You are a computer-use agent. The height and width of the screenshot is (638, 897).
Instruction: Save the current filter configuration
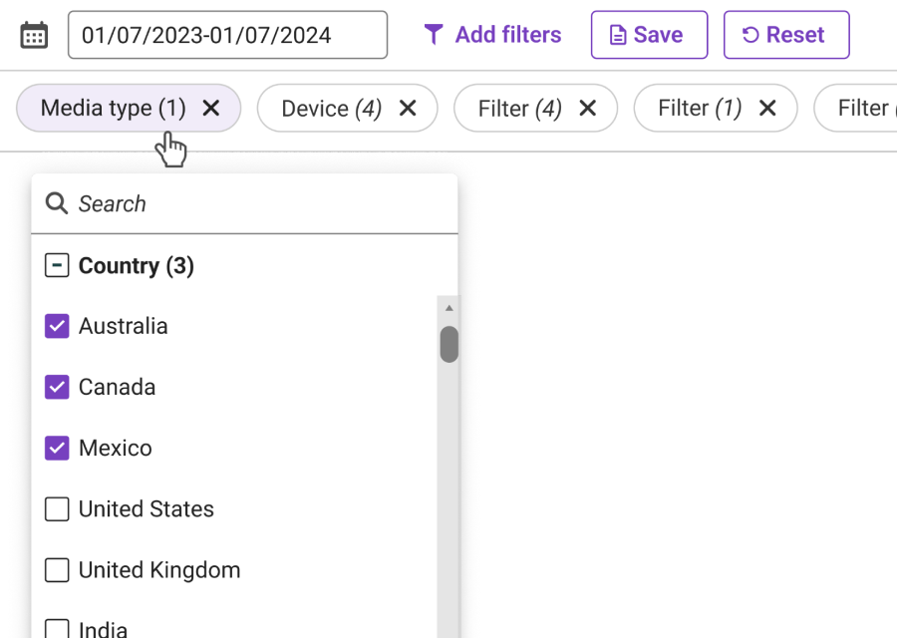pyautogui.click(x=649, y=34)
